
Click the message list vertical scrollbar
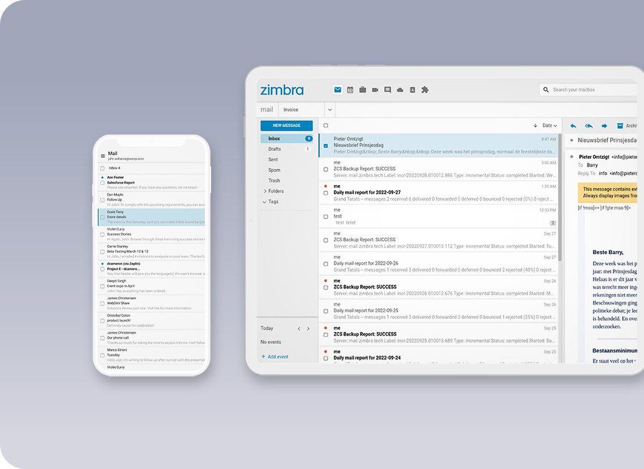[x=560, y=197]
